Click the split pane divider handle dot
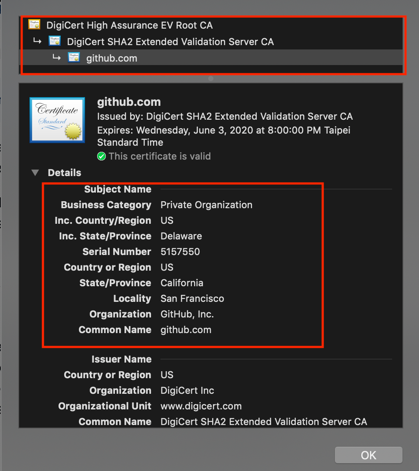This screenshot has height=471, width=419. click(211, 78)
